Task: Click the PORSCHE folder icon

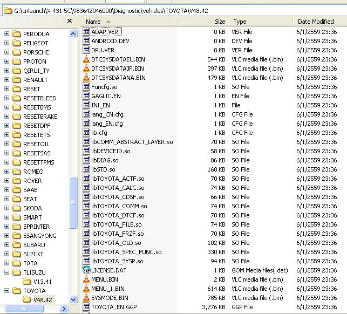Action: (x=17, y=52)
